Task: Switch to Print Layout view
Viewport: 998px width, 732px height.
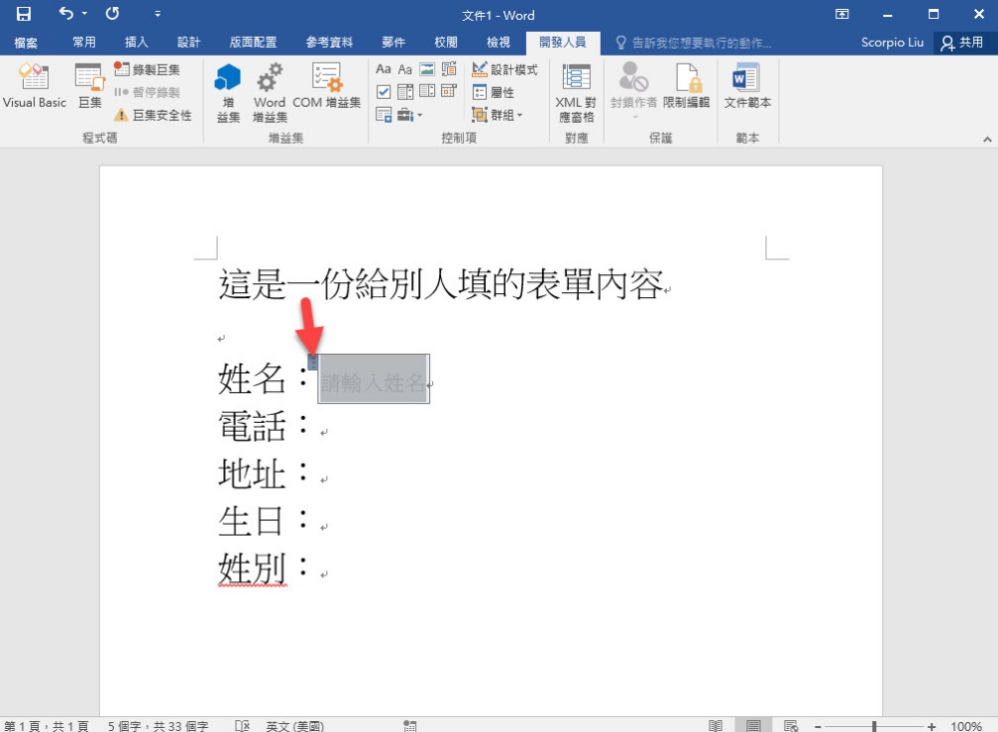Action: coord(753,726)
